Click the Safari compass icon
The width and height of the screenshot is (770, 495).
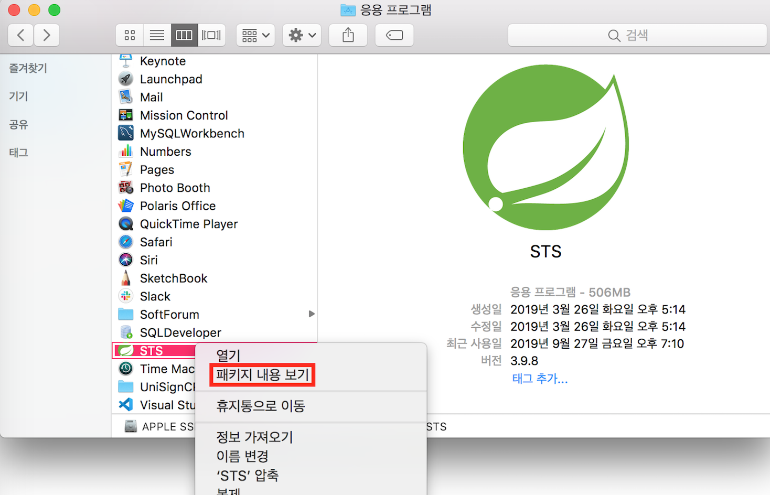126,242
